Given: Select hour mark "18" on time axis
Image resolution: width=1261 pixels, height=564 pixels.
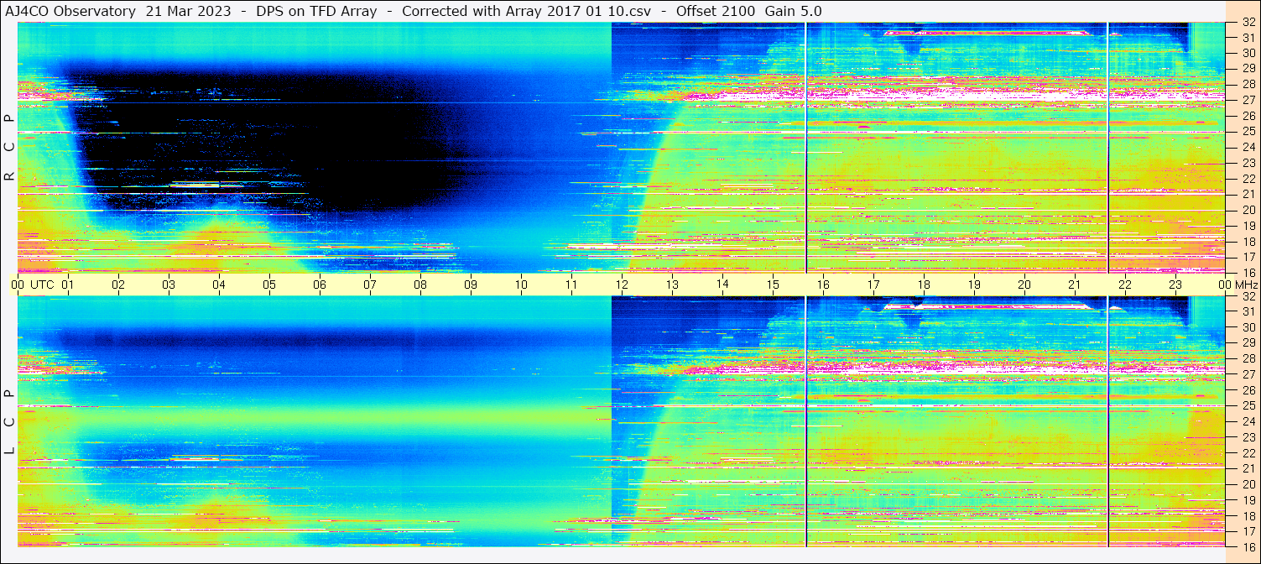Looking at the screenshot, I should (924, 285).
